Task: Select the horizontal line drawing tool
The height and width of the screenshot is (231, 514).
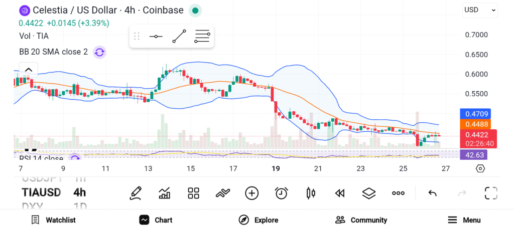Action: coord(156,37)
